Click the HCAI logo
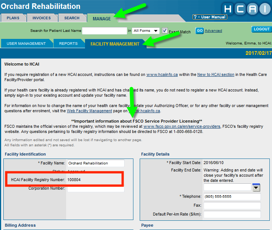Screen dimensions: 272x230 pyautogui.click(x=246, y=9)
